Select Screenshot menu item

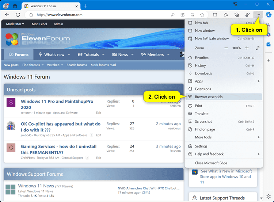coord(224,122)
